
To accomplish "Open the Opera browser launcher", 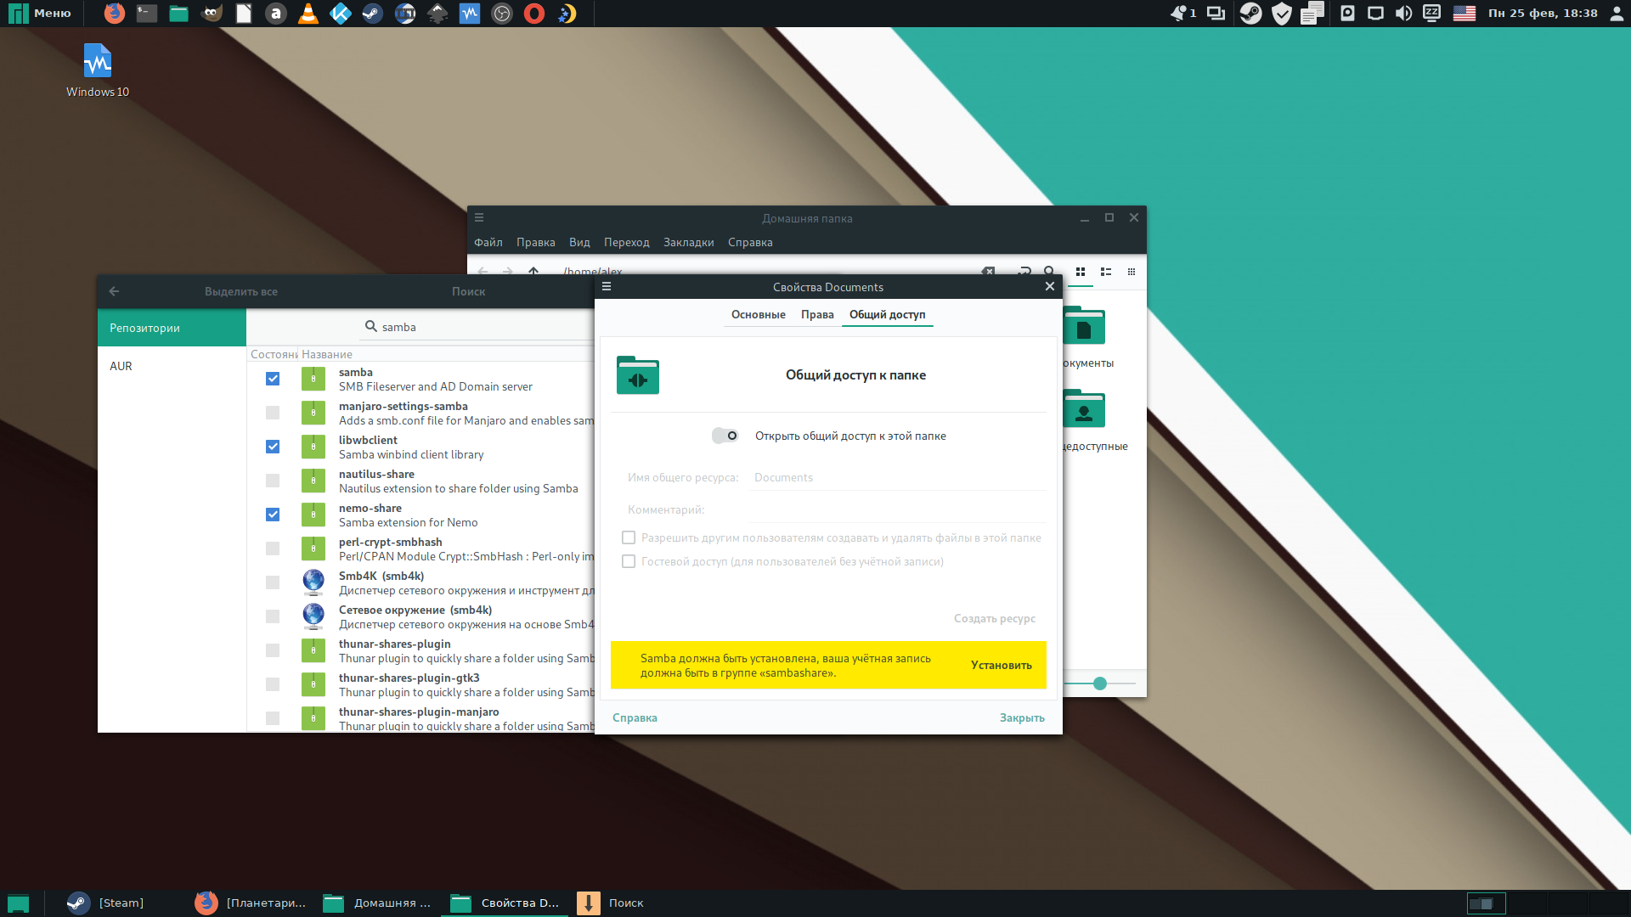I will tap(534, 14).
